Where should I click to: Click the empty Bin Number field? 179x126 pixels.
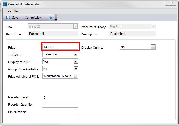click(60, 112)
